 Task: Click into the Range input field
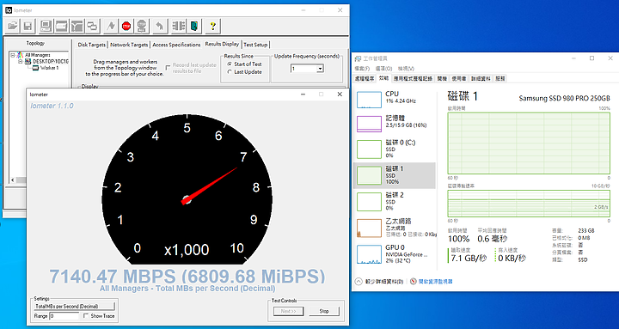[64, 316]
